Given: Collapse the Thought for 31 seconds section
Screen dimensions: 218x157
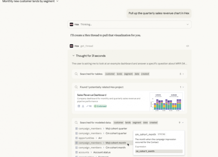Looking at the screenshot, I should 74,55.
